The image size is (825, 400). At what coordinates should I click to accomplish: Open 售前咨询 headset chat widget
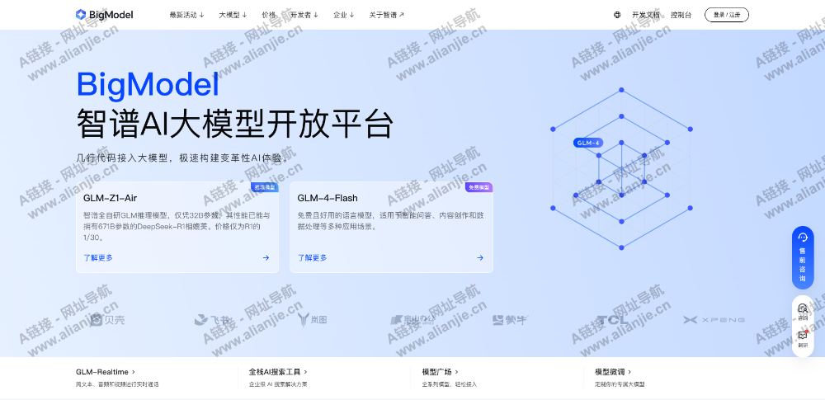click(802, 255)
